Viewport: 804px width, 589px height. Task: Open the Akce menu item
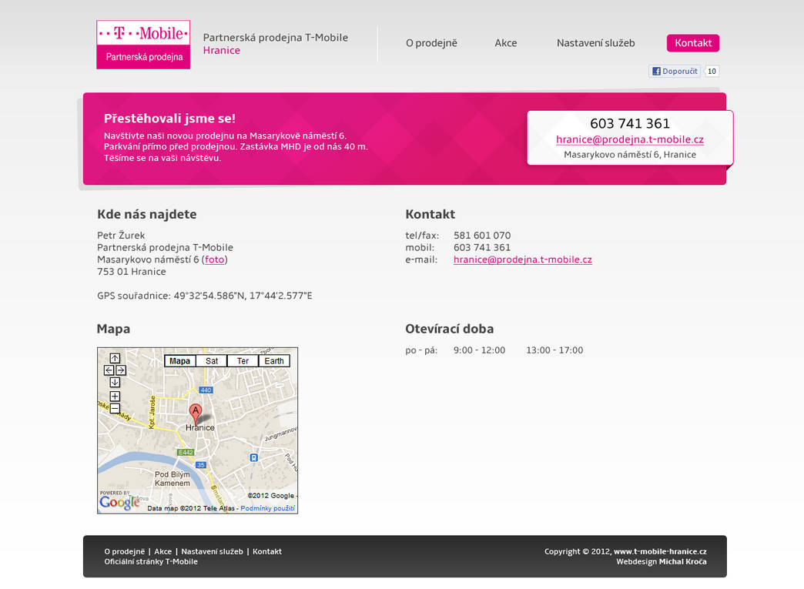(505, 43)
